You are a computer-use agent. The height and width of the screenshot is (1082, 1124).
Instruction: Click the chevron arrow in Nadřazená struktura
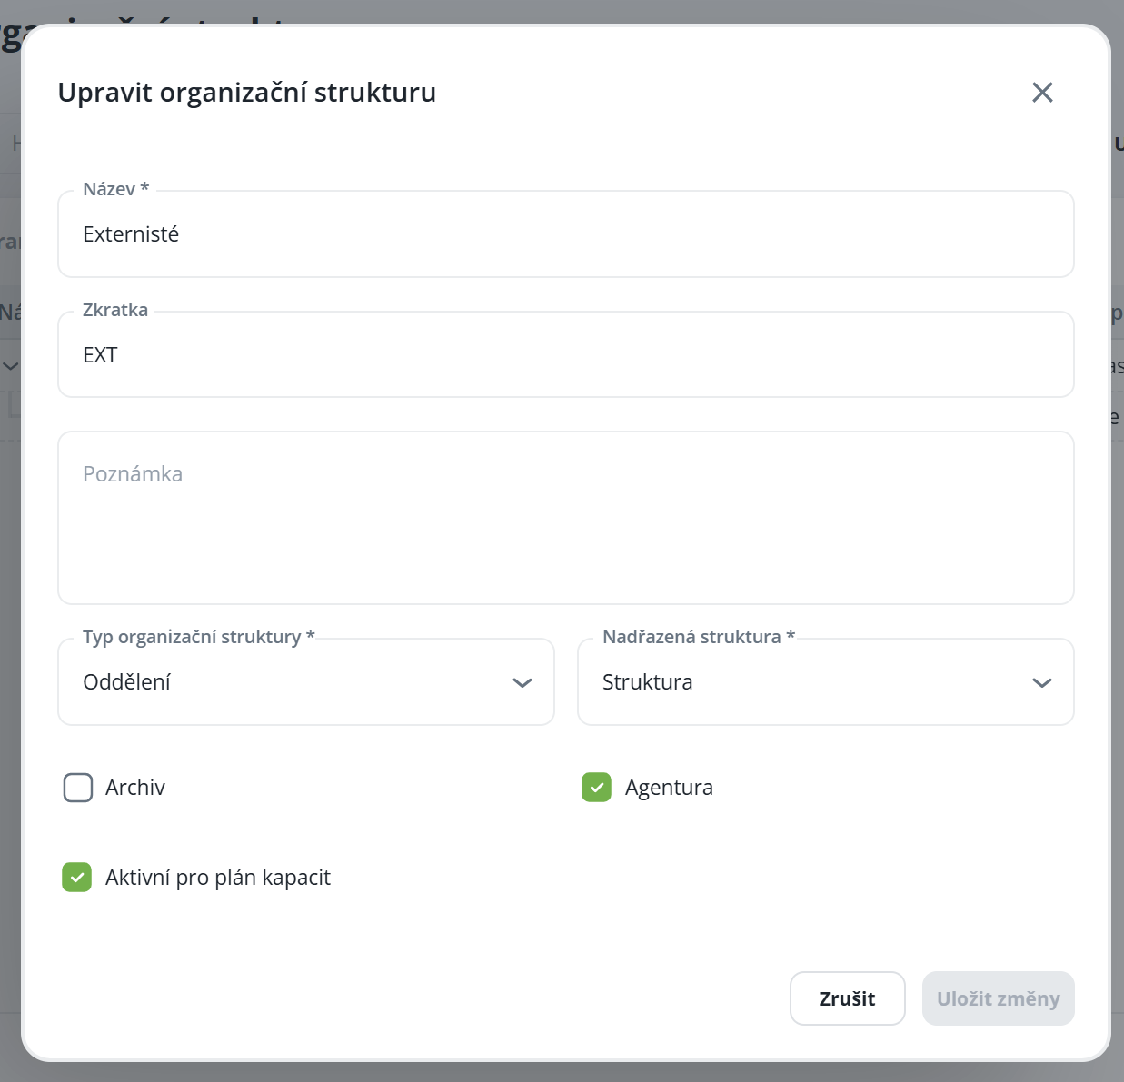1041,682
